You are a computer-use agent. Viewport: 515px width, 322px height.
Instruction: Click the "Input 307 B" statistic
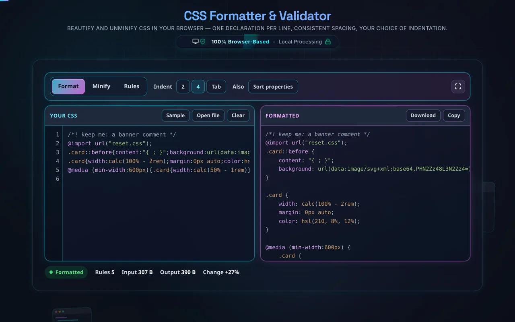137,272
